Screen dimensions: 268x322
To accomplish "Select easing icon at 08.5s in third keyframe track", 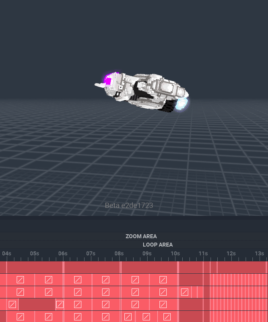I will point(135,304).
